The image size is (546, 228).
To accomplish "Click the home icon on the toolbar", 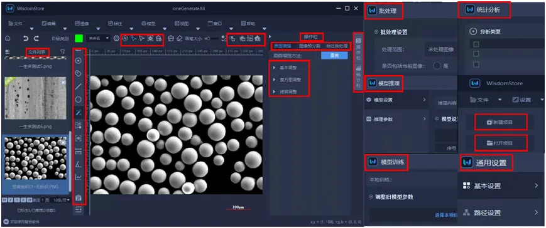I will [x=8, y=38].
